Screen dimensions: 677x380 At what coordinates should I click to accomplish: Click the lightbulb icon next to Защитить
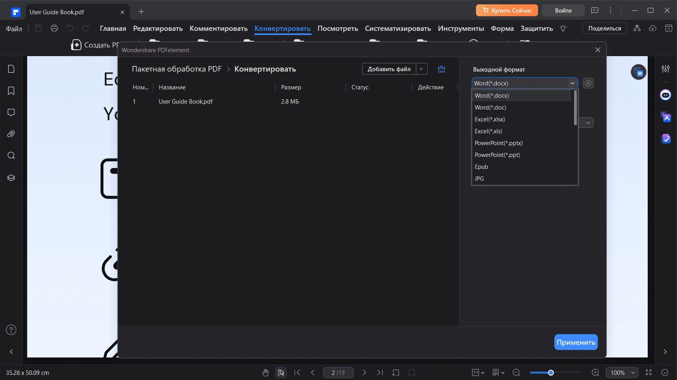click(x=563, y=28)
